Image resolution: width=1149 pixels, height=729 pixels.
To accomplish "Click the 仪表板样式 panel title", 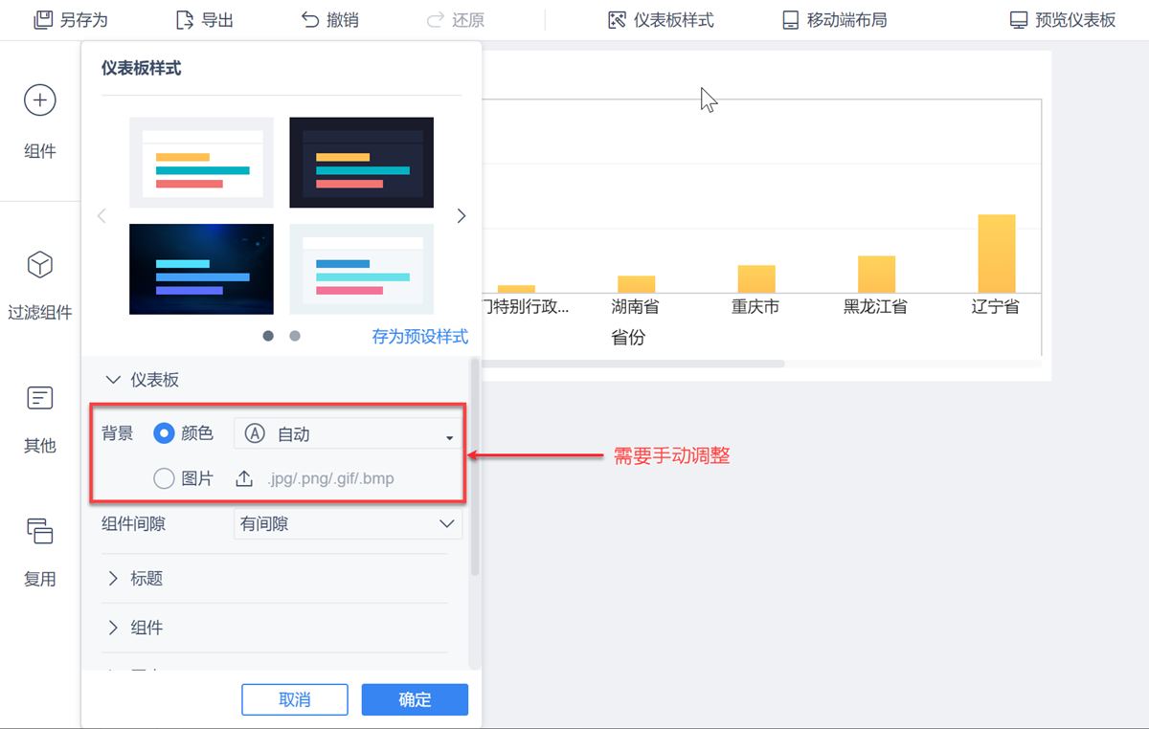I will pos(142,68).
